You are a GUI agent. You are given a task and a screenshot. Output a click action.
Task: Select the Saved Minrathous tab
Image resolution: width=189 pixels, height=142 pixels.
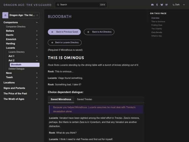click(x=61, y=100)
